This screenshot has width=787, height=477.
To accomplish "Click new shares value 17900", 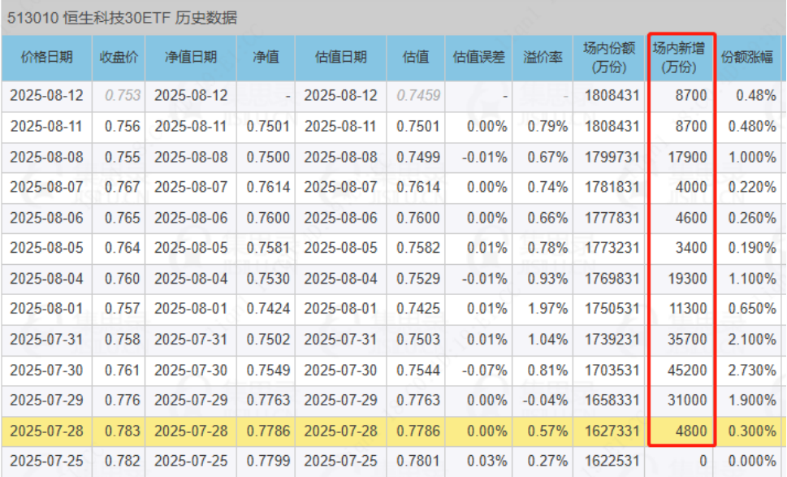I will [x=687, y=157].
